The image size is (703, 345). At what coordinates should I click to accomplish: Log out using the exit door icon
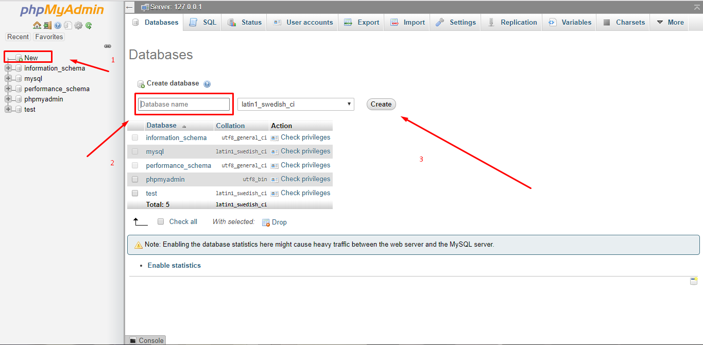click(x=47, y=25)
